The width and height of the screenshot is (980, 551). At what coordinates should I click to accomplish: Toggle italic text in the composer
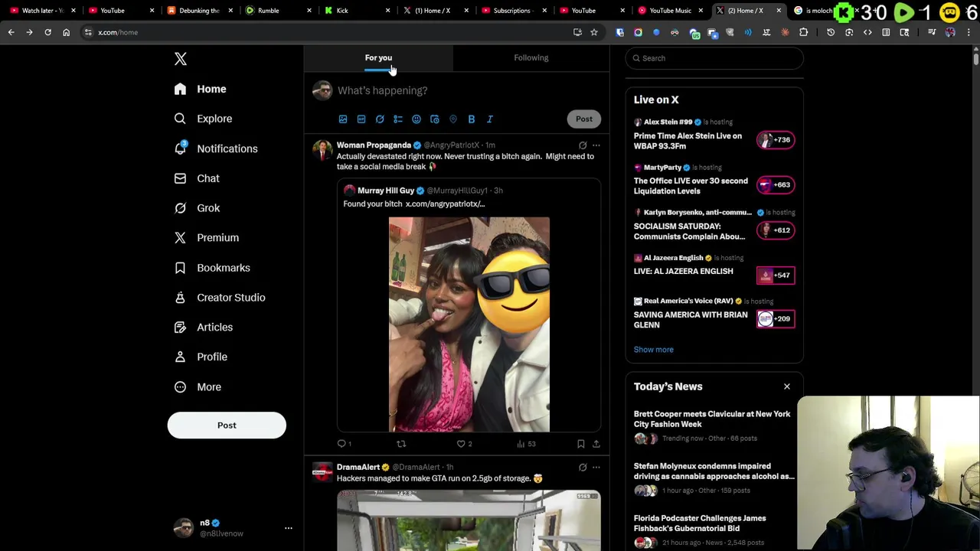490,119
